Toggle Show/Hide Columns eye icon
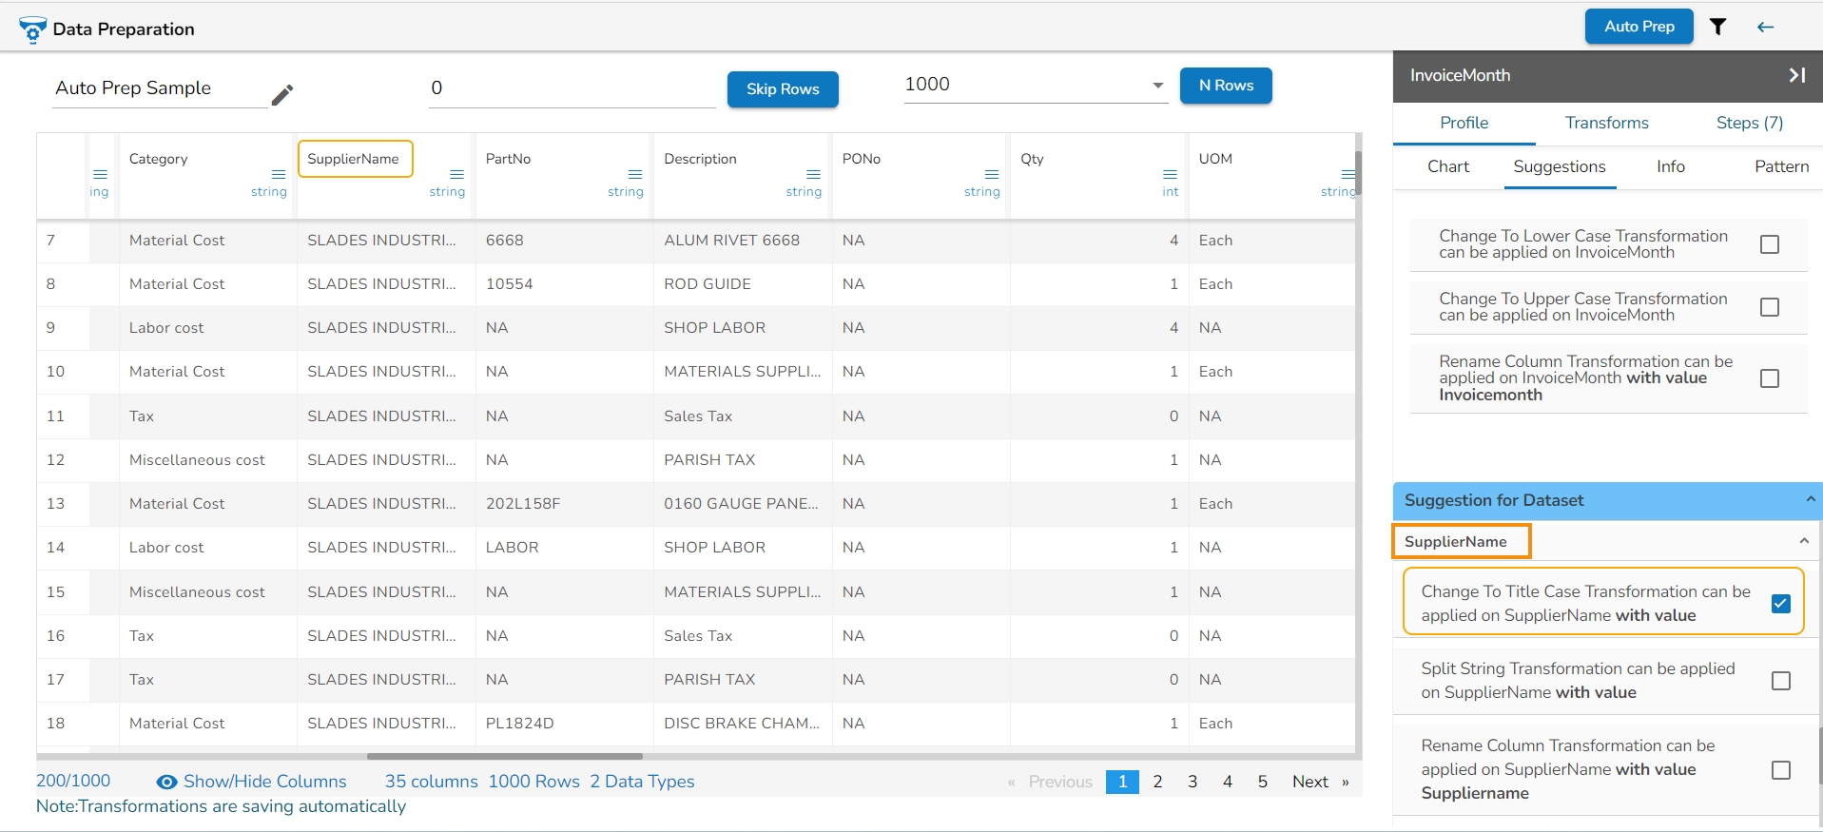 coord(166,782)
